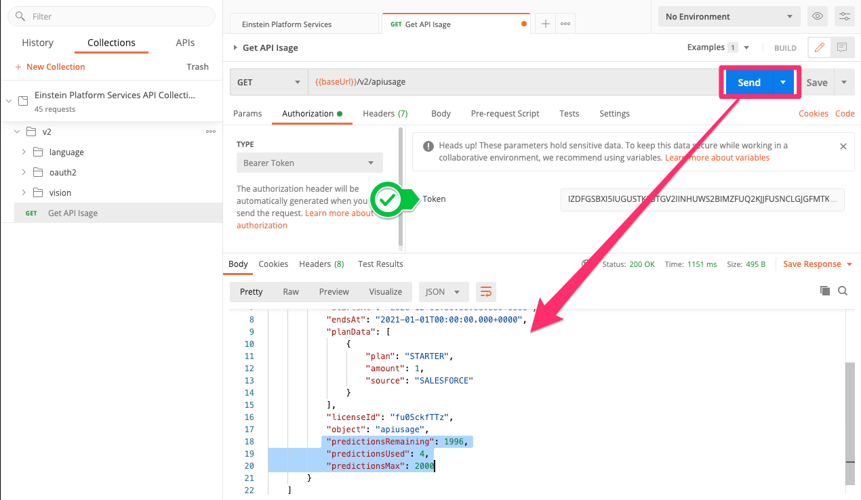Click the Filter search field

(111, 16)
